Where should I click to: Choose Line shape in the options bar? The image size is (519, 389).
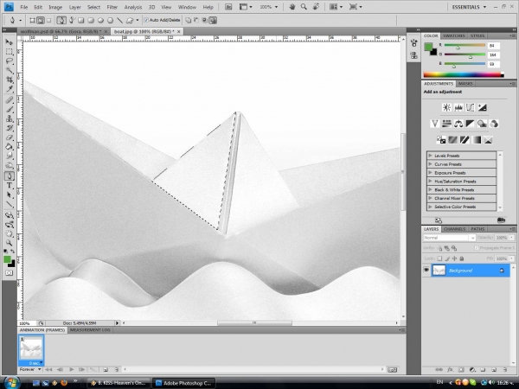(120, 20)
